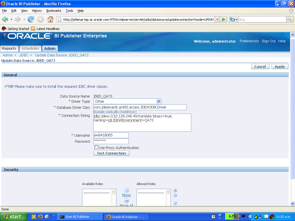This screenshot has width=295, height=221.
Task: Expand quick launch overflow chevron
Action: [x=54, y=215]
